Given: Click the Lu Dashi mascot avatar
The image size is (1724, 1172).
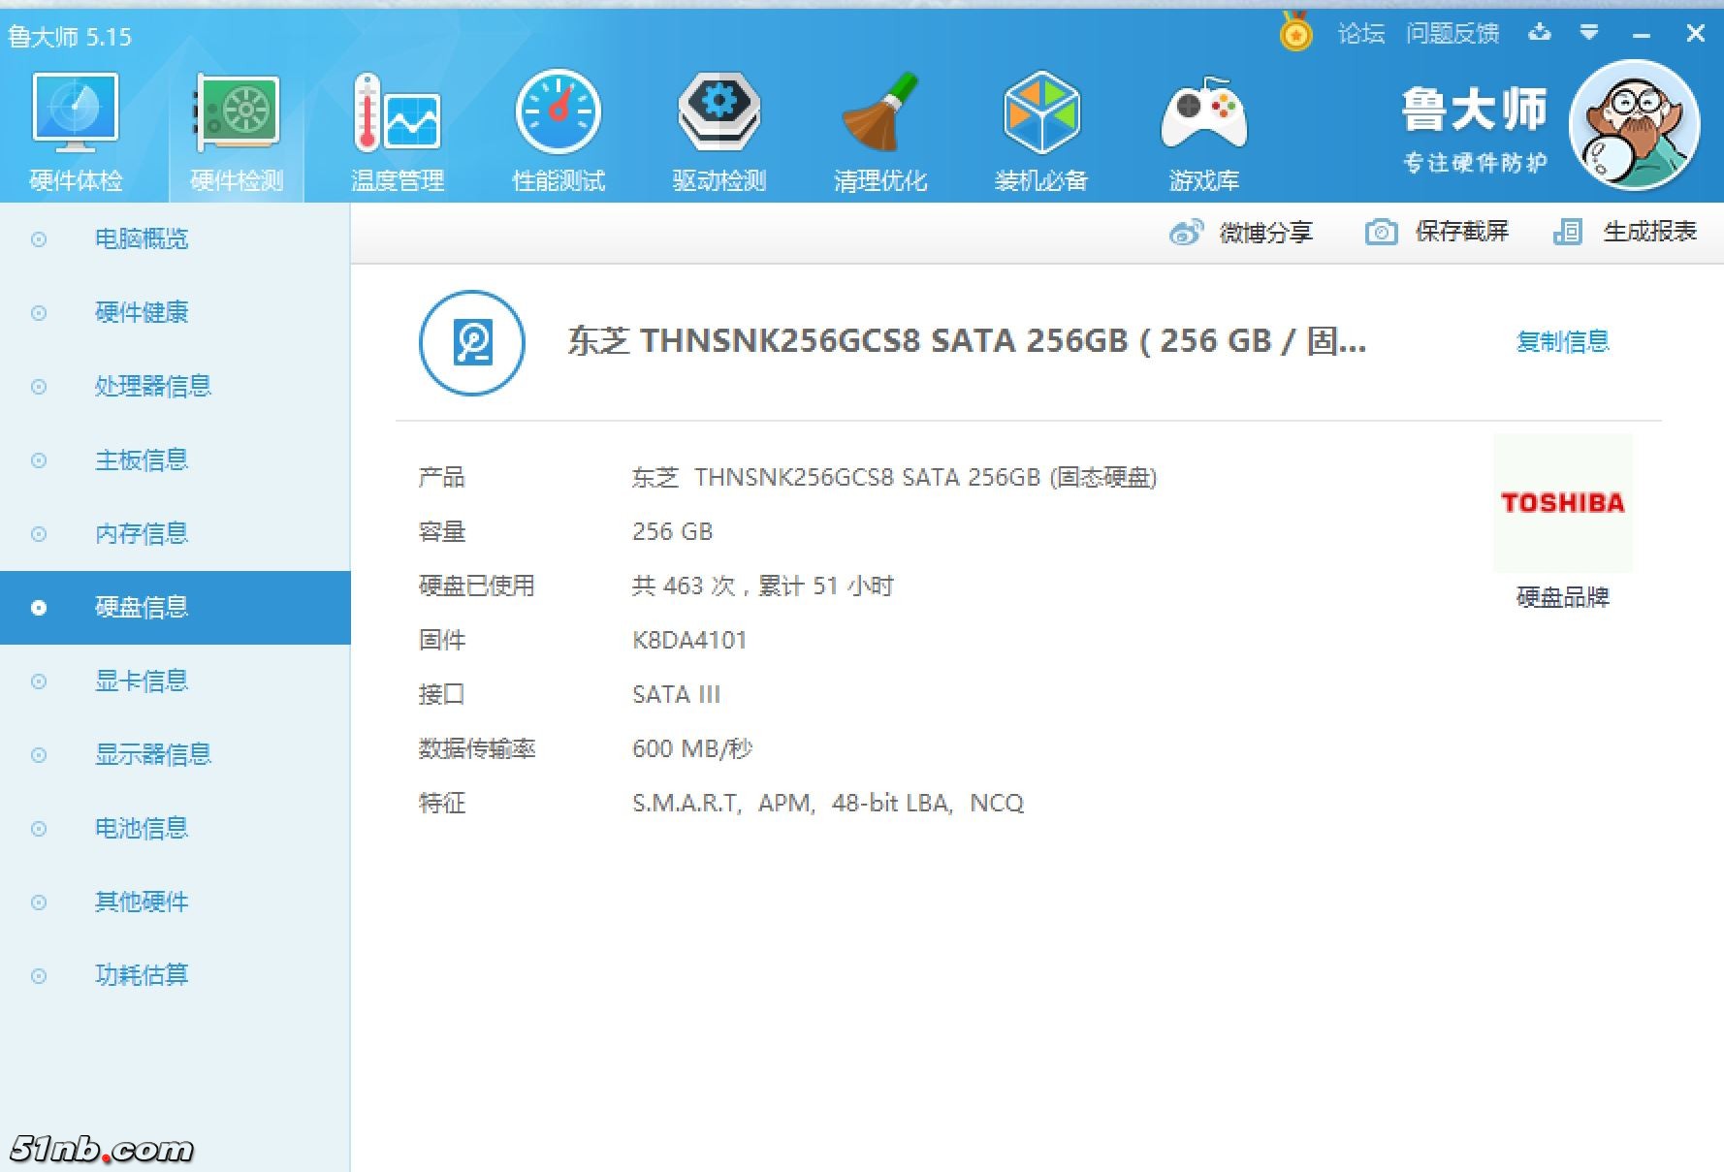Looking at the screenshot, I should pyautogui.click(x=1634, y=125).
